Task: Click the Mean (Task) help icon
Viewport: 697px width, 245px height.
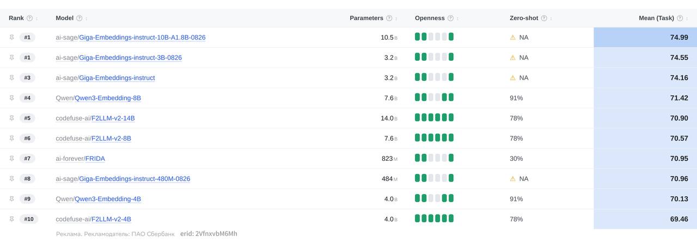Action: coord(680,18)
